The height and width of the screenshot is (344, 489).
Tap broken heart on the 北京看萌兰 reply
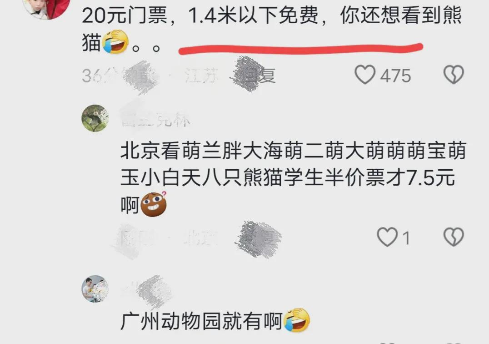(x=454, y=237)
